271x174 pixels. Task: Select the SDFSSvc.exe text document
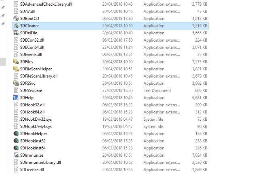coord(31,90)
